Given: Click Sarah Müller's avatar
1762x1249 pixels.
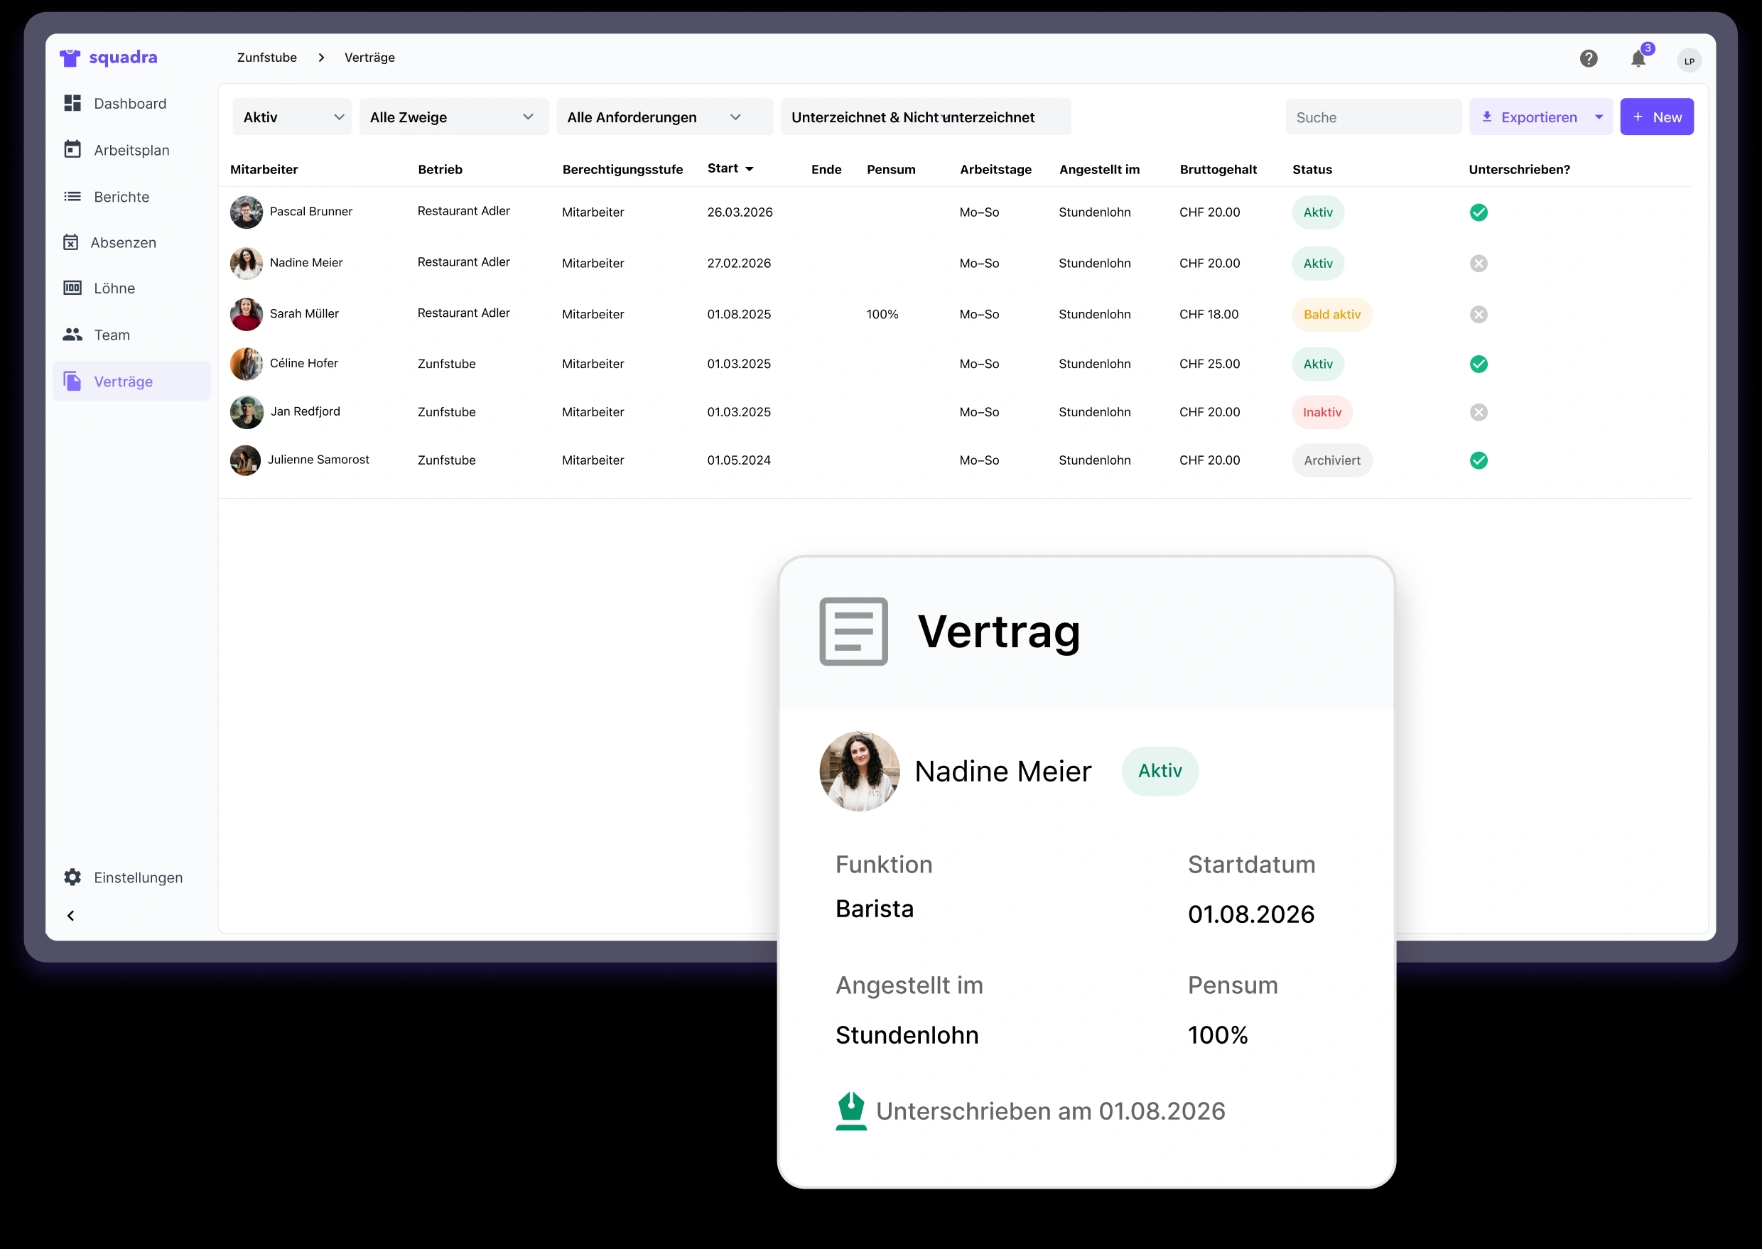Looking at the screenshot, I should [x=246, y=314].
